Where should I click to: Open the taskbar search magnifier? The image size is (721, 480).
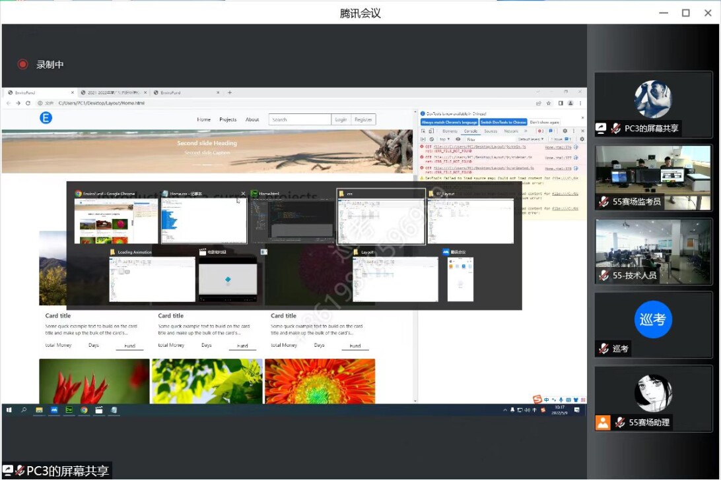click(x=24, y=409)
